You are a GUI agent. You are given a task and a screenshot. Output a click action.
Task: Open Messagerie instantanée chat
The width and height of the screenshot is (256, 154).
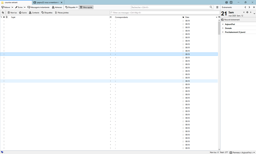click(x=38, y=7)
